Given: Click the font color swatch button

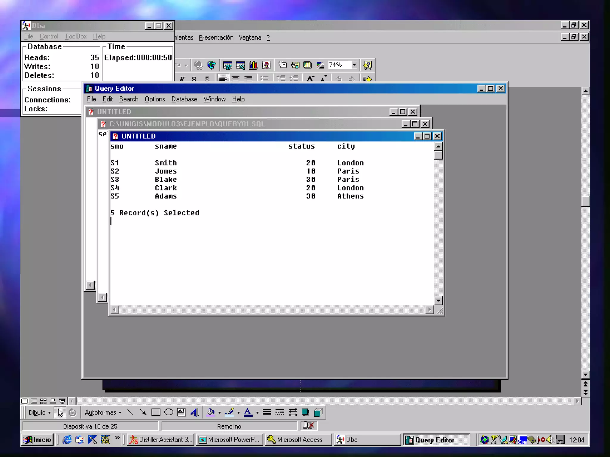Looking at the screenshot, I should tap(248, 412).
